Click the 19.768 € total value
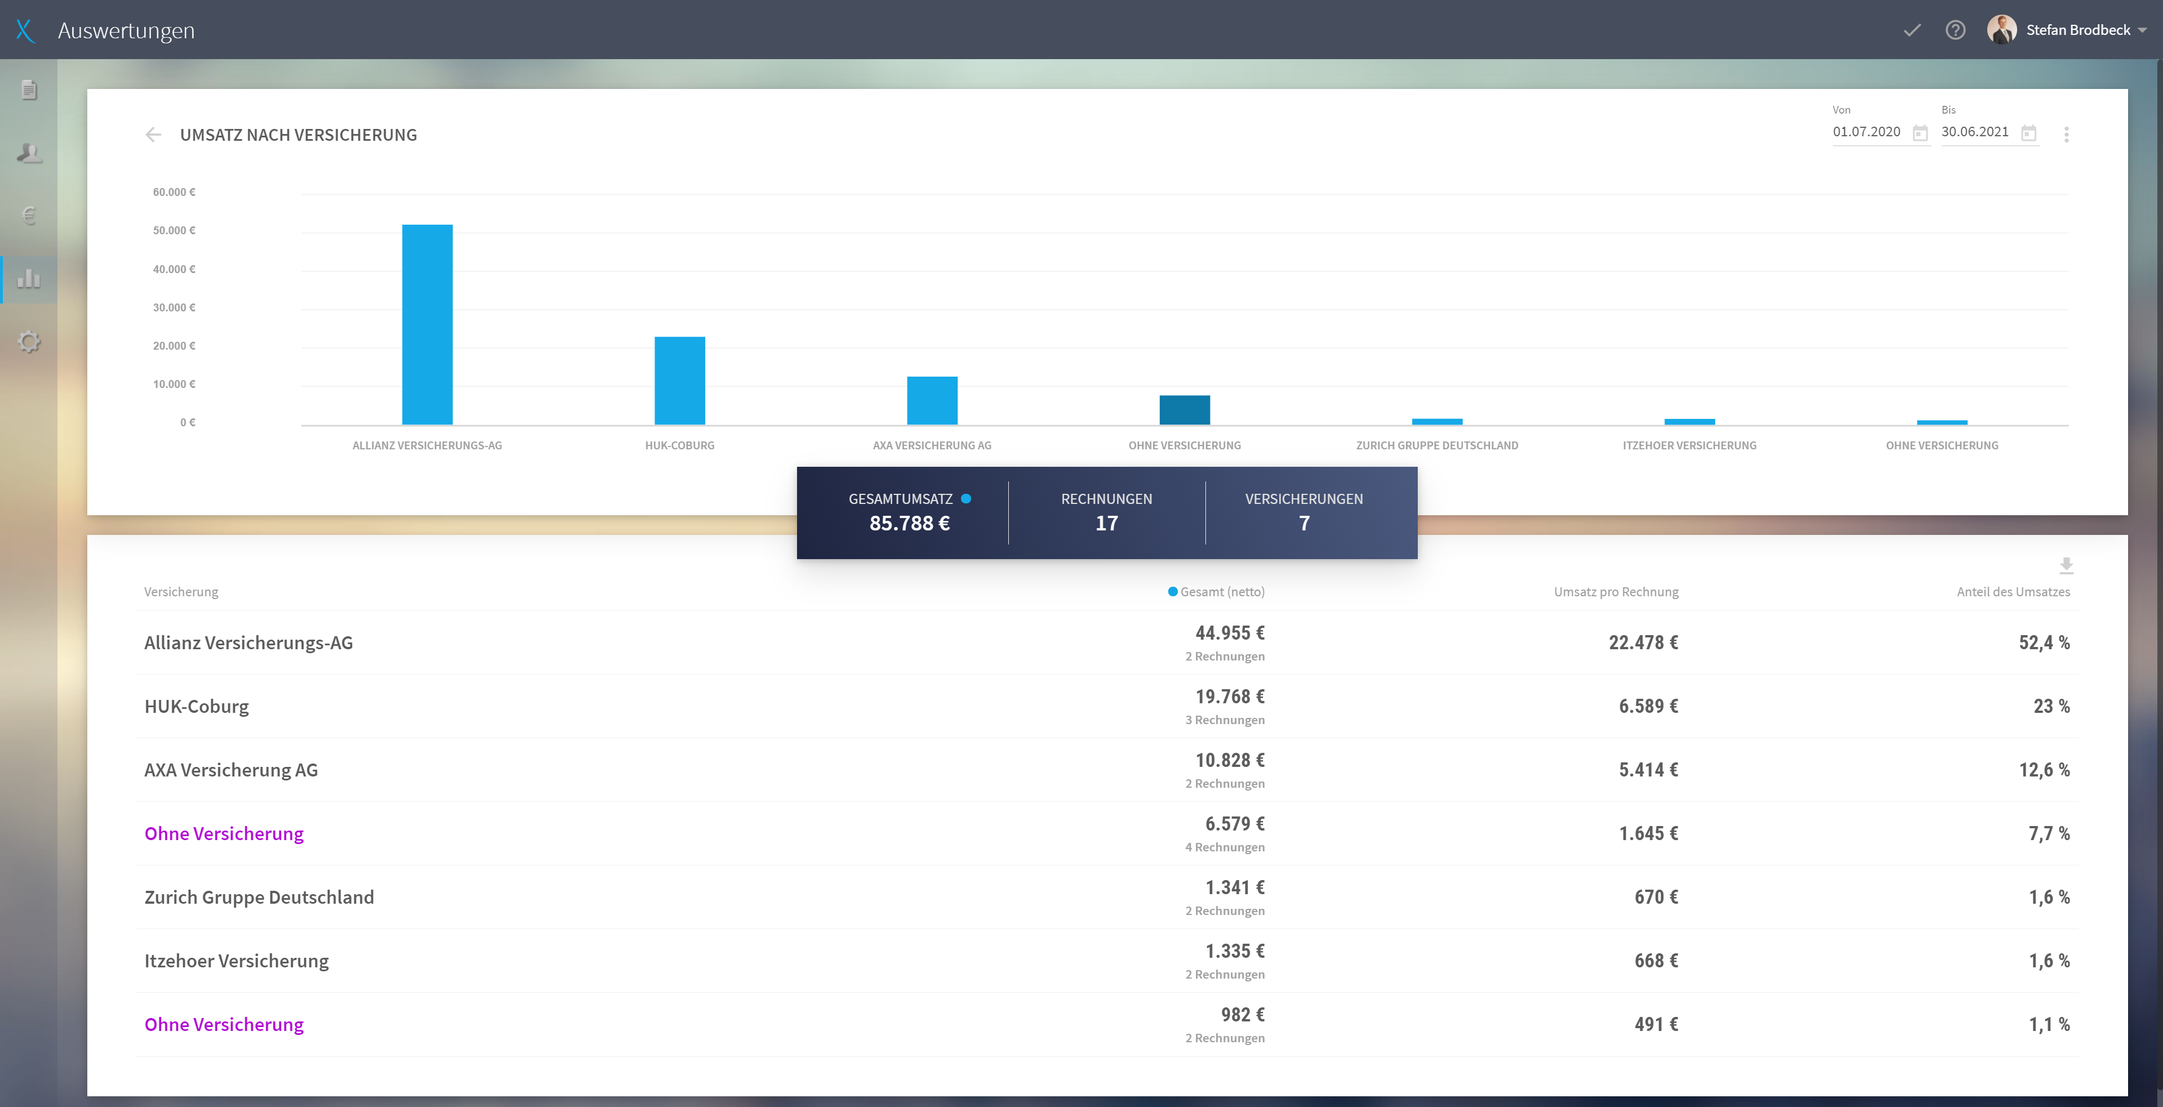 point(1229,697)
